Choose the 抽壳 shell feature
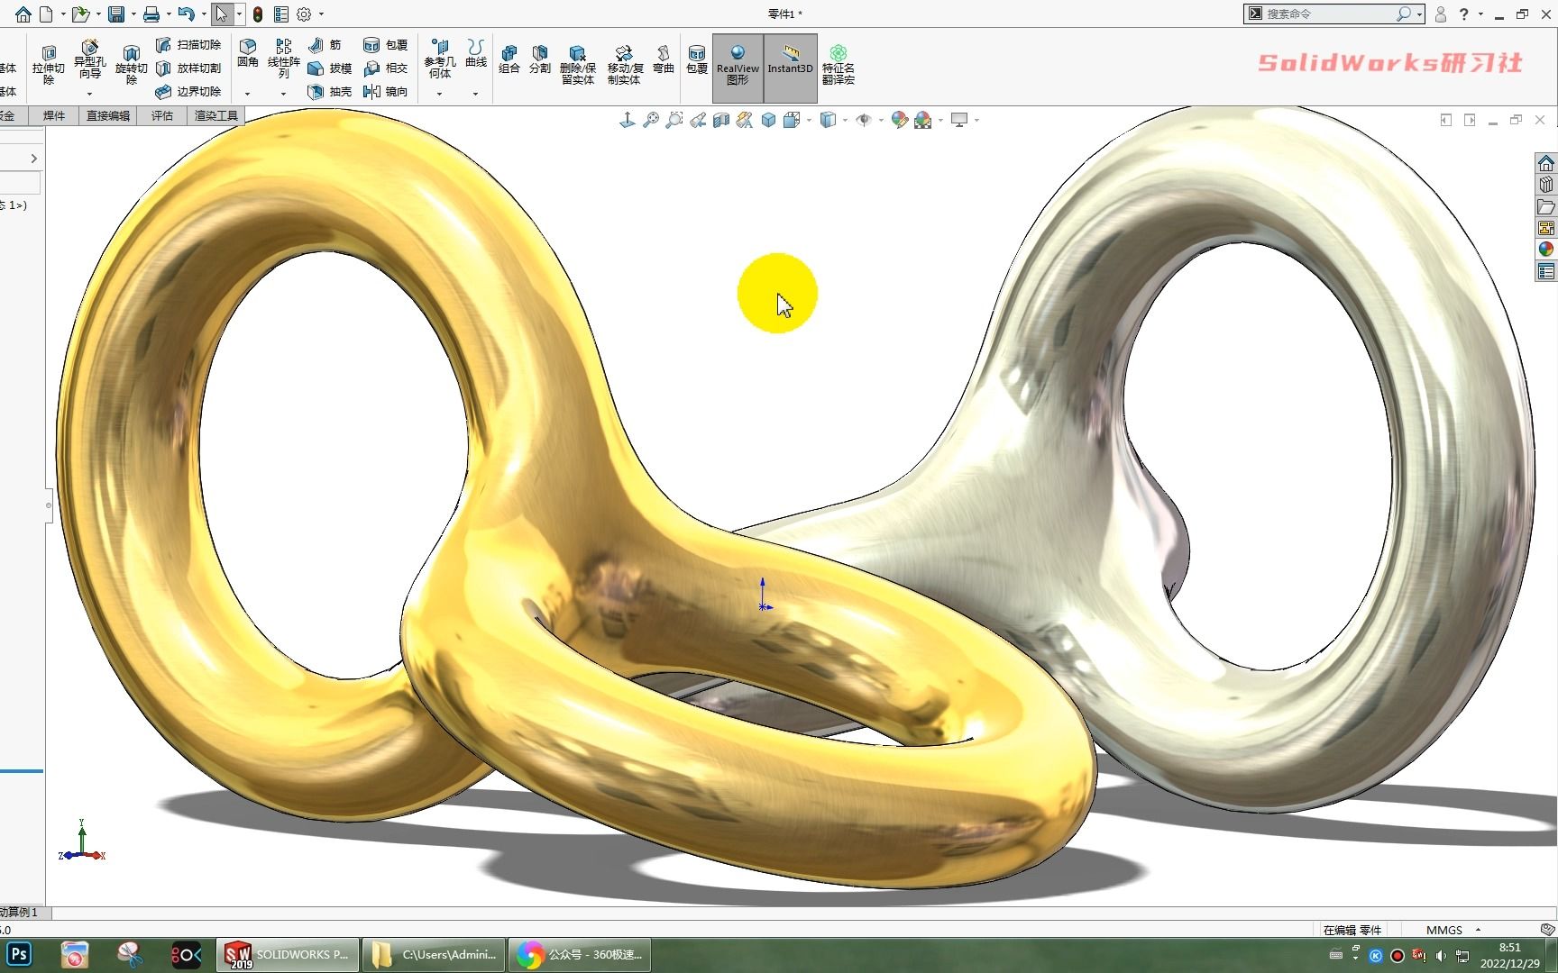The image size is (1558, 973). pos(329,92)
